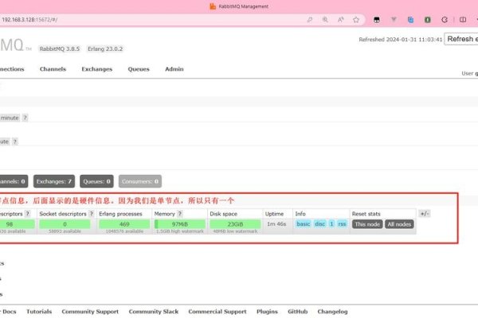Open the Docs footer link
Screen dimensions: 478x318
(x=9, y=312)
